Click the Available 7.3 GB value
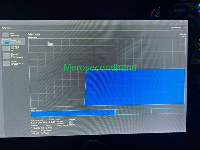Viewport: 200px width, 150px height. pyautogui.click(x=52, y=122)
